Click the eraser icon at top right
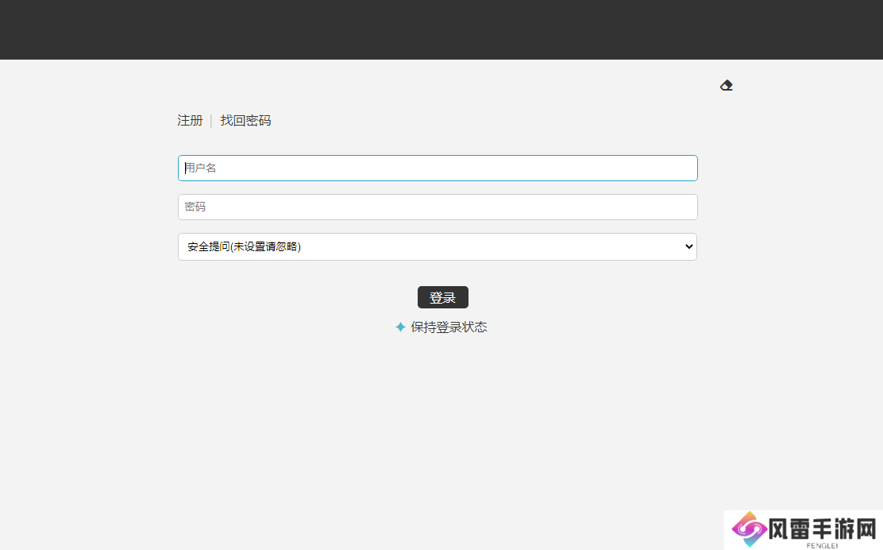The width and height of the screenshot is (883, 550). click(726, 86)
